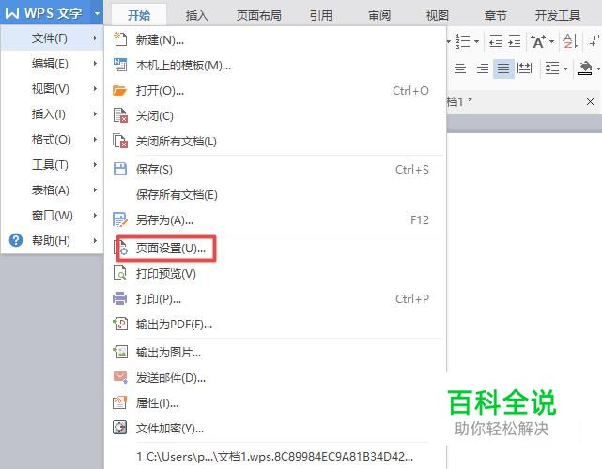Click the save floppy disk icon
The width and height of the screenshot is (602, 469).
pyautogui.click(x=120, y=169)
